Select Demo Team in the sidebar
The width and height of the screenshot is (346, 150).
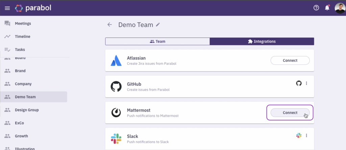tap(33, 97)
